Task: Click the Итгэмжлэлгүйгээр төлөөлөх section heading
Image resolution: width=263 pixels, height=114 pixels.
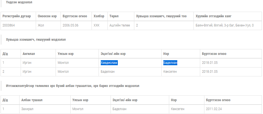Action: click(x=73, y=86)
